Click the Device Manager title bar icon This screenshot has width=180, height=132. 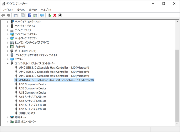4,4
